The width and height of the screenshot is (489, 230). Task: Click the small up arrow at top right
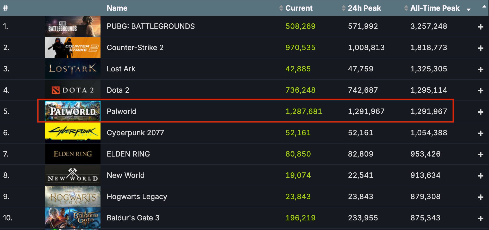484,6
